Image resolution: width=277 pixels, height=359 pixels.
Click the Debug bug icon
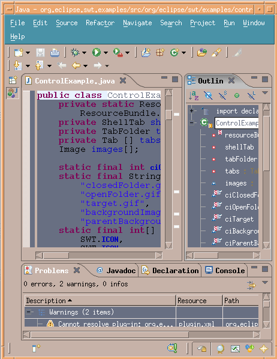[75, 52]
